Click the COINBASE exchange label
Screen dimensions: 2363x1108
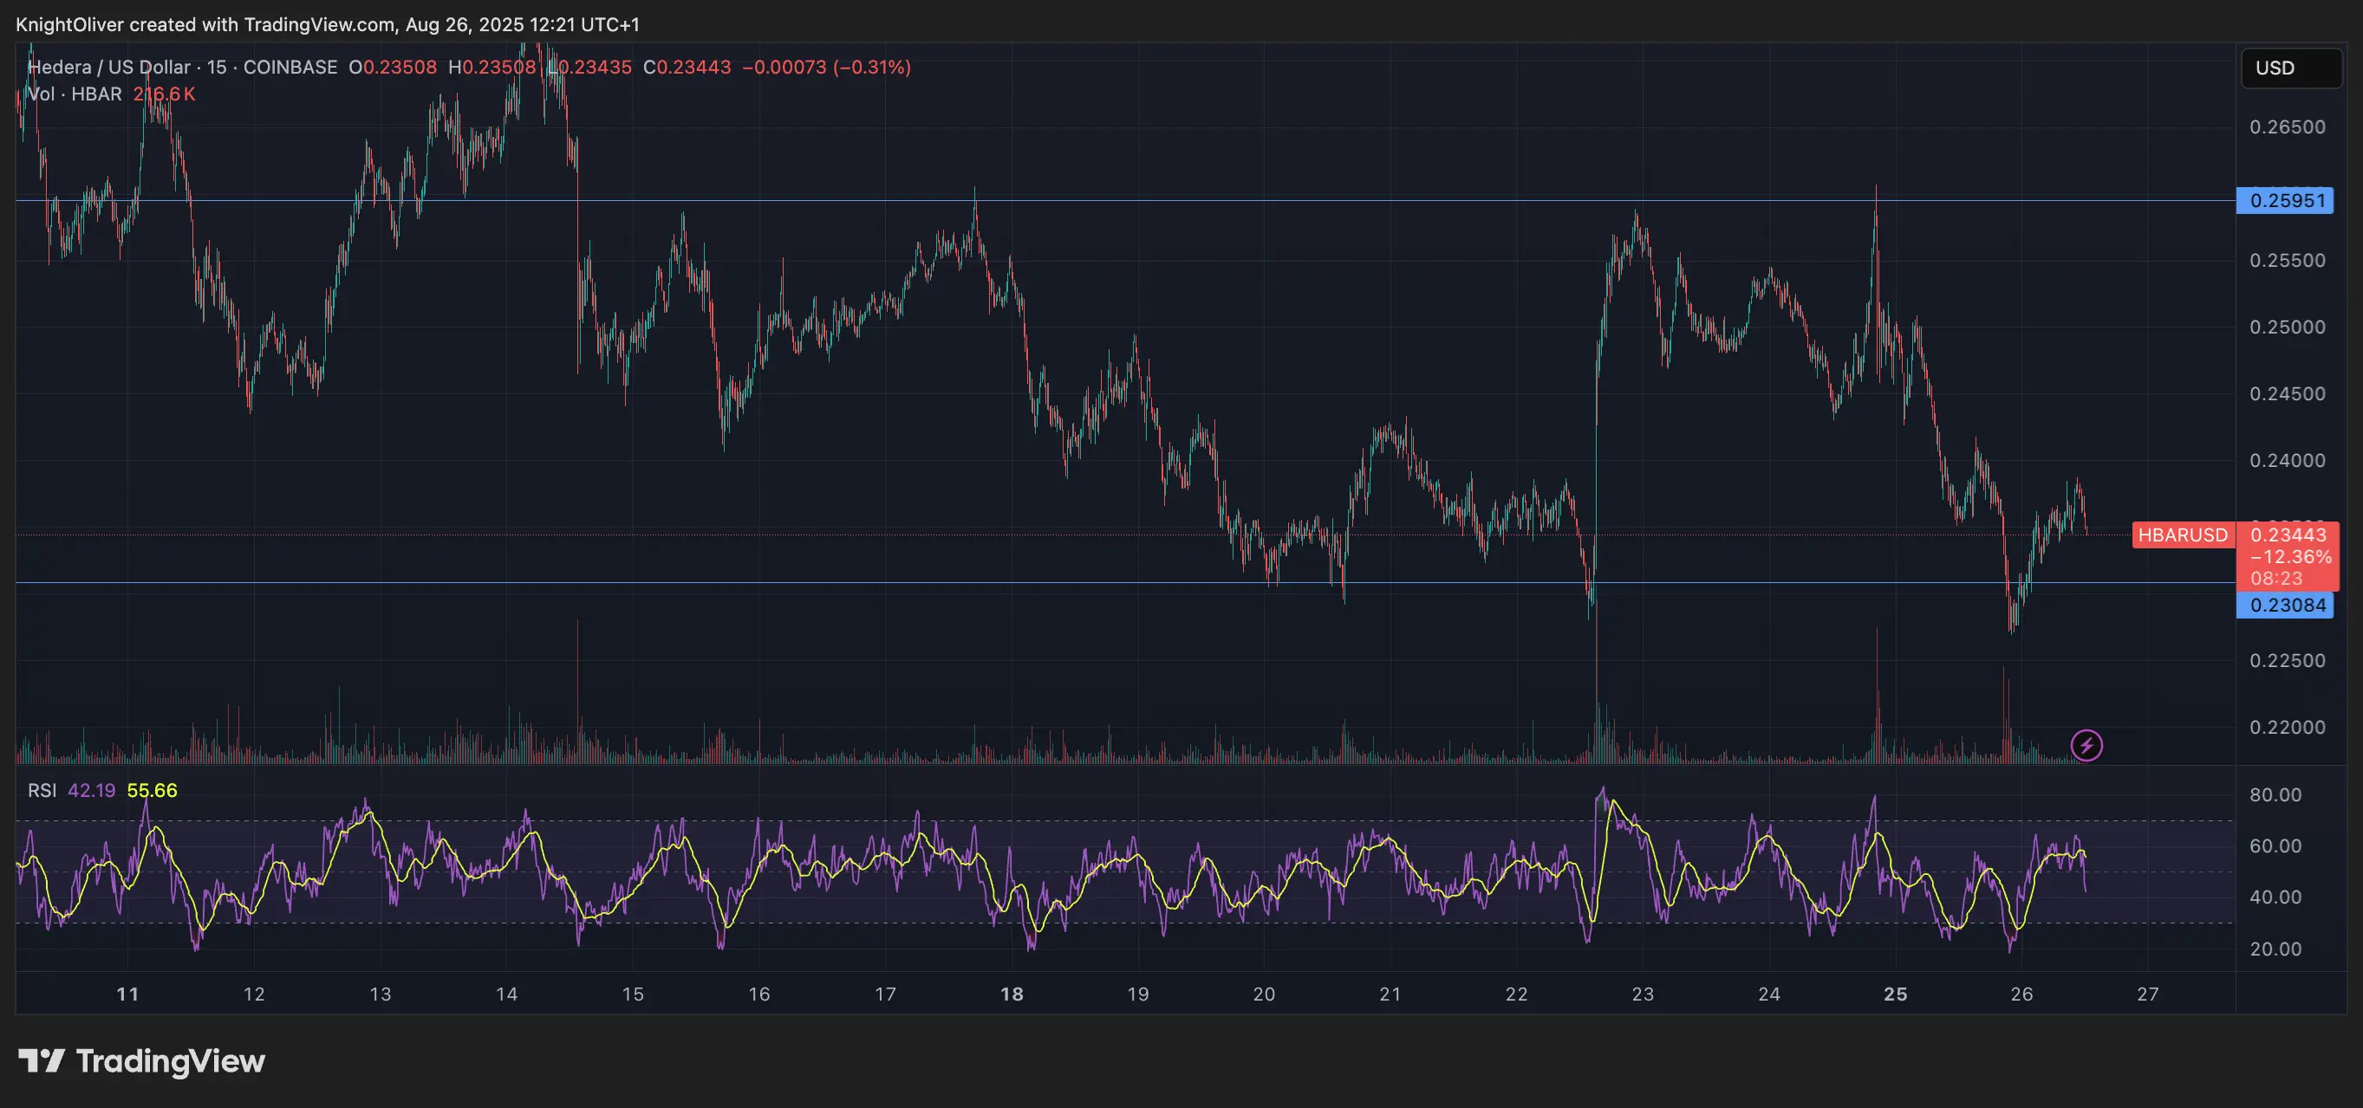click(x=290, y=67)
